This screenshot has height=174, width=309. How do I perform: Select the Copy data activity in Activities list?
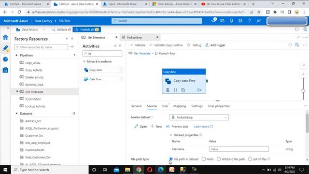pos(102,70)
